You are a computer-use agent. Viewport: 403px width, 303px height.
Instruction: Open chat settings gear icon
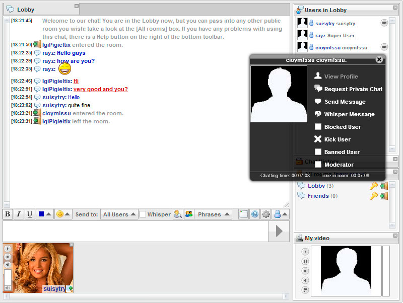pyautogui.click(x=265, y=214)
